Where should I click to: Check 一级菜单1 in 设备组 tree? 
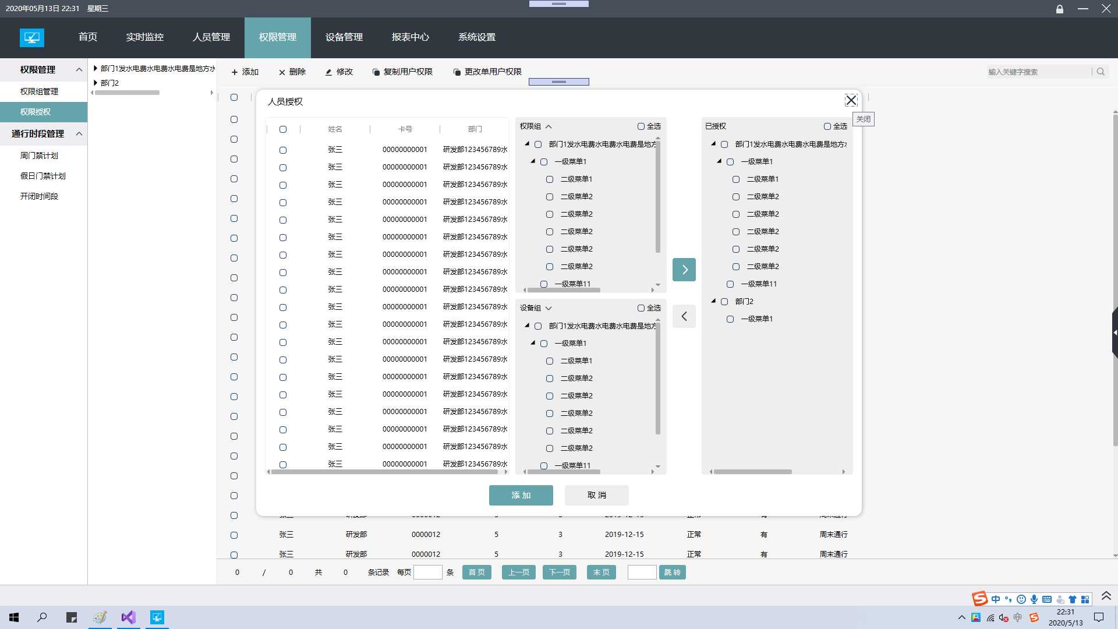(544, 344)
